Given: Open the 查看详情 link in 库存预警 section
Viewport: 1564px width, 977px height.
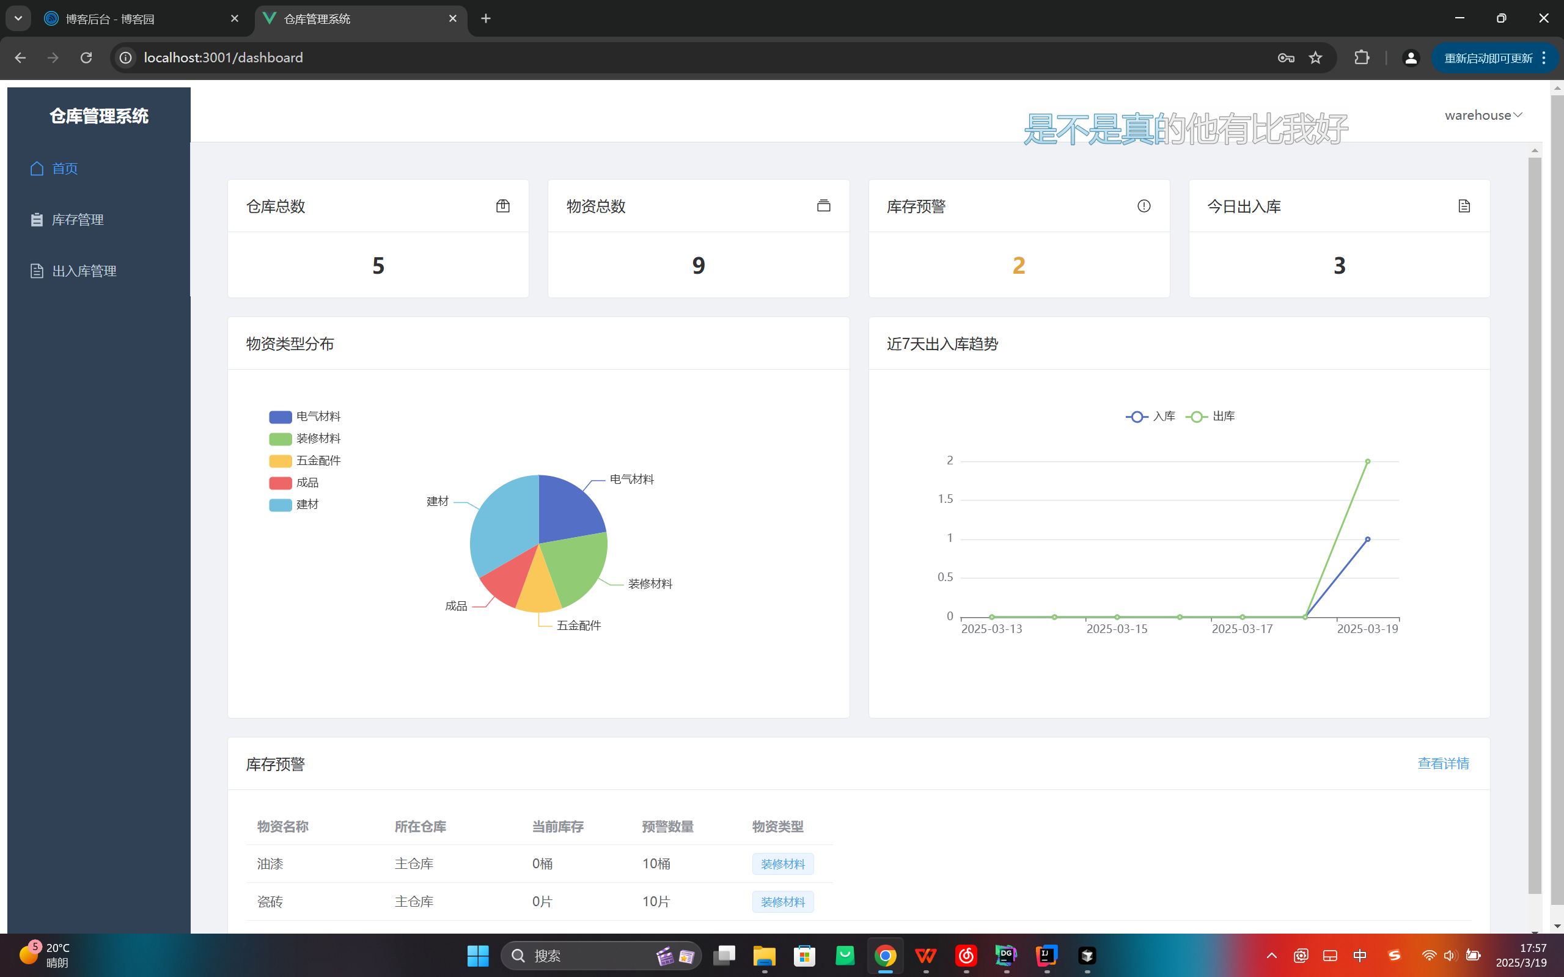Looking at the screenshot, I should coord(1442,764).
